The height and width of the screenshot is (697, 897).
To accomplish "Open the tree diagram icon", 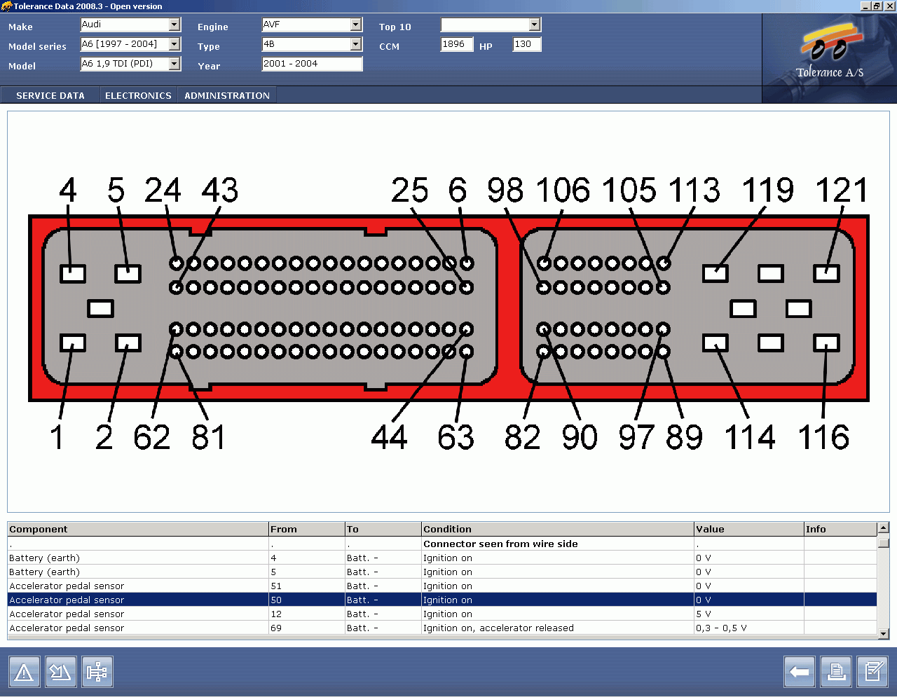I will (x=97, y=672).
